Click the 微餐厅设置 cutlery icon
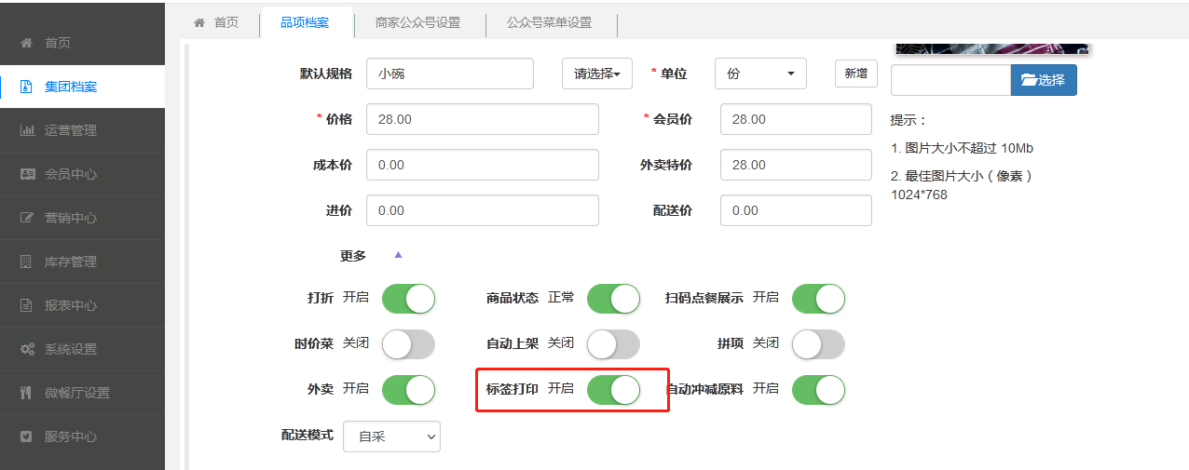Screen dimensions: 1189x470 coord(26,393)
